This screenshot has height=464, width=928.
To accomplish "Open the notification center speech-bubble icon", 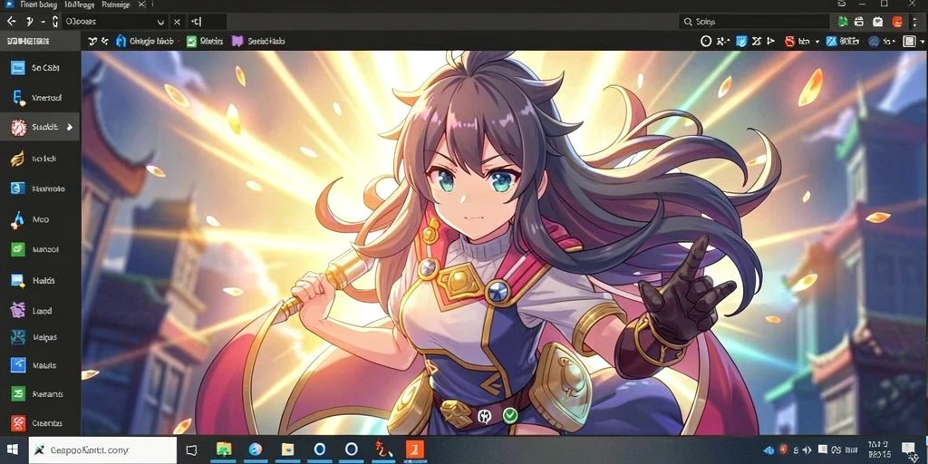I will (x=908, y=449).
